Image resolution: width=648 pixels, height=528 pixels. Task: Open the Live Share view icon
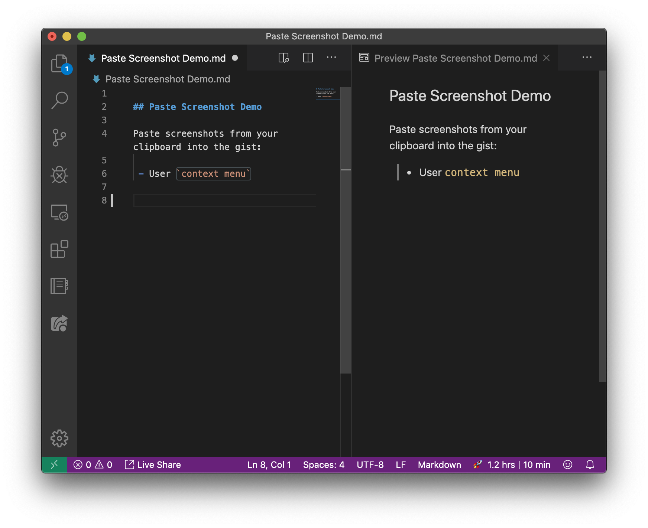click(59, 323)
